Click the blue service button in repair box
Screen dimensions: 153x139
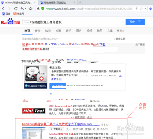(58, 86)
